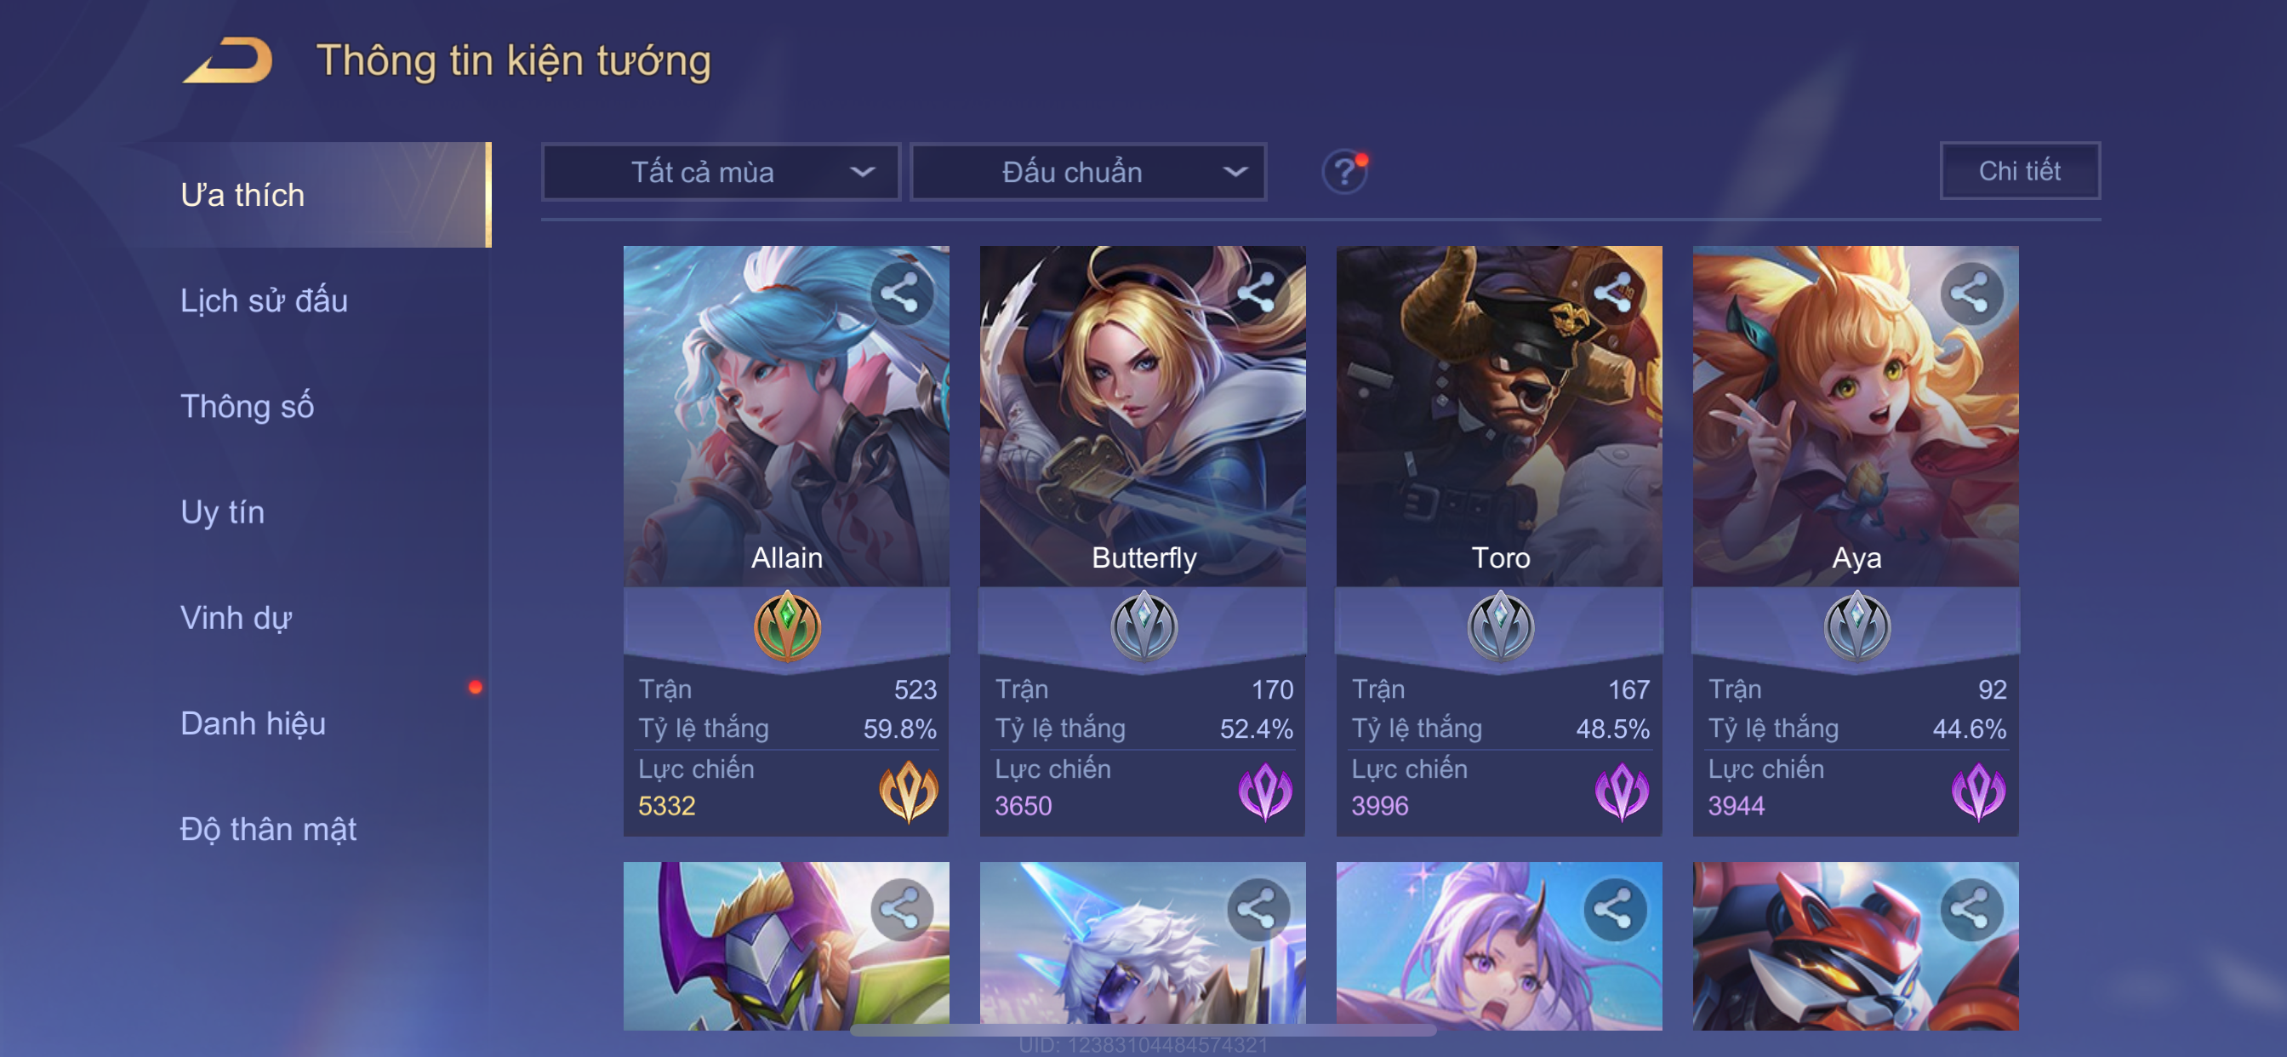
Task: Share the Aya hero card
Action: point(1970,292)
